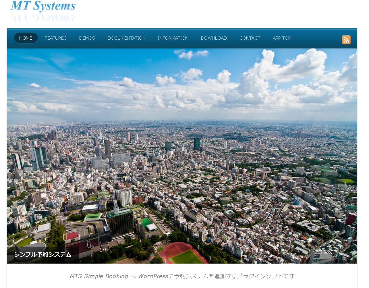
Task: Navigate to the INFORMATION page
Action: tap(173, 38)
